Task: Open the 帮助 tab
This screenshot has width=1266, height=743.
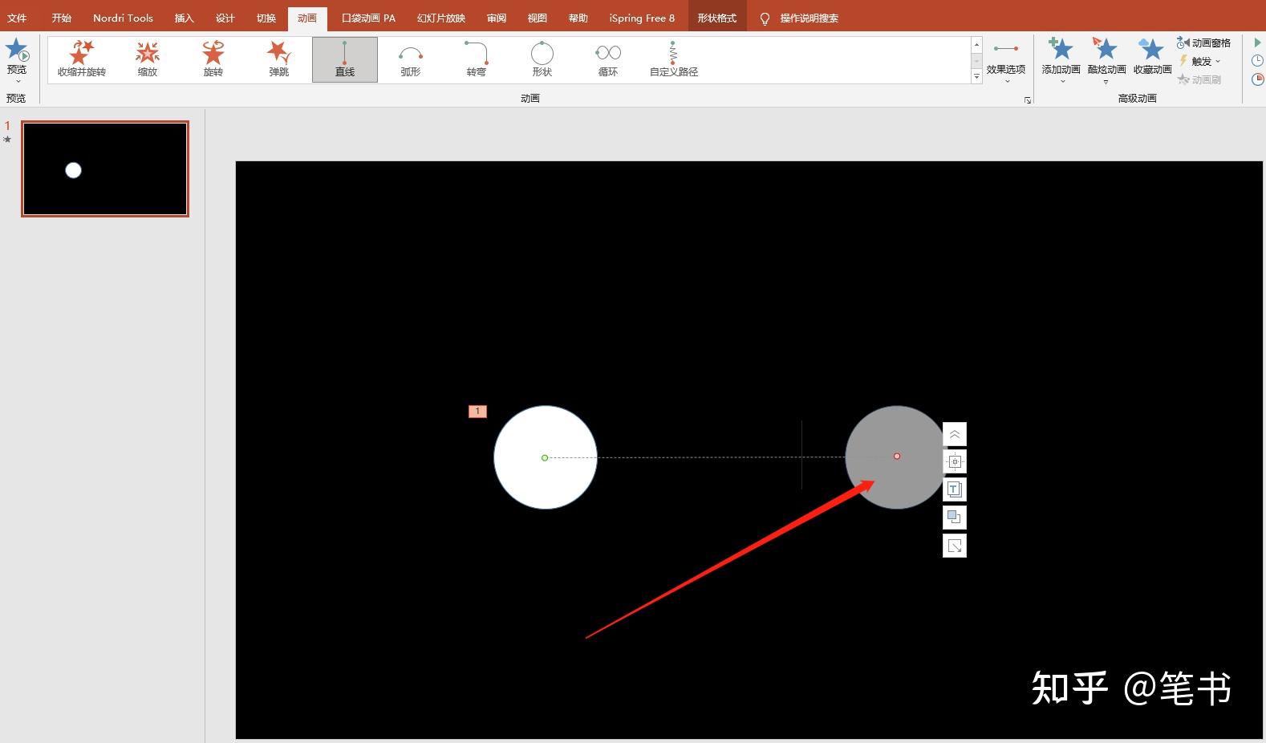Action: 578,18
